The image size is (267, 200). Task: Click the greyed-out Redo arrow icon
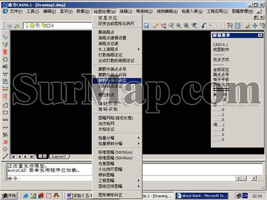click(x=216, y=26)
